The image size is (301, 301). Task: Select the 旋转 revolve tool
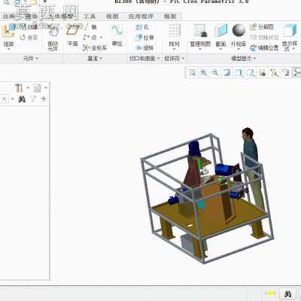144,47
